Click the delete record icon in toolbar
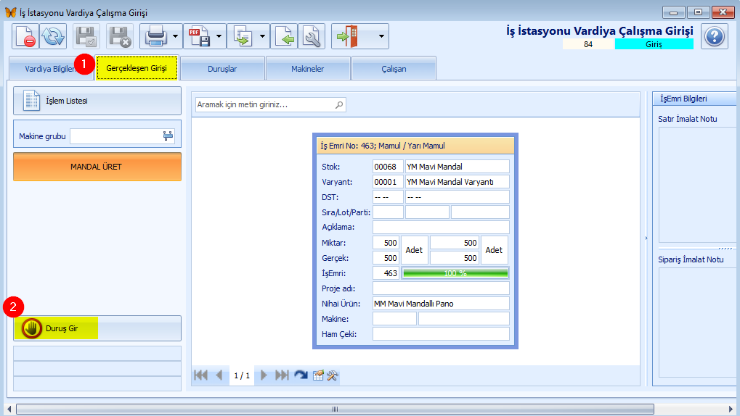740x416 pixels. click(25, 36)
